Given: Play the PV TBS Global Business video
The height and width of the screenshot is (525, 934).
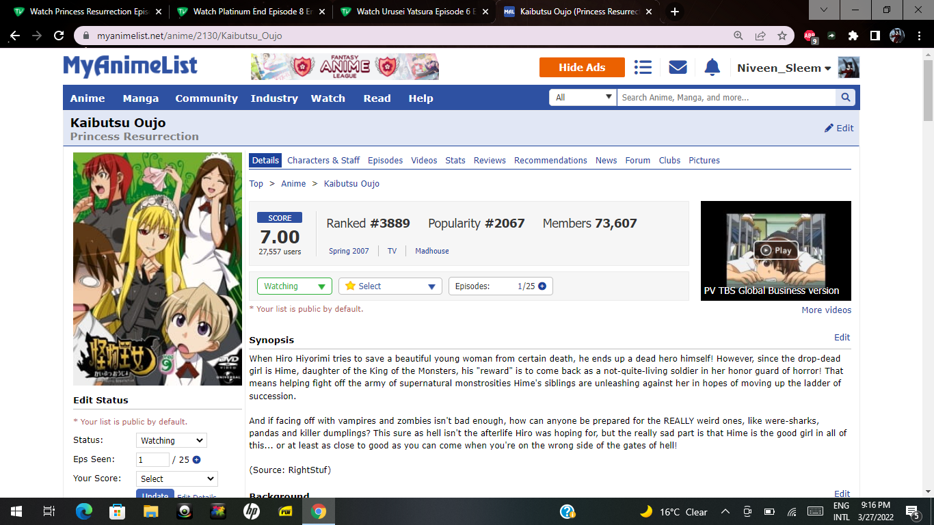Looking at the screenshot, I should (x=776, y=250).
